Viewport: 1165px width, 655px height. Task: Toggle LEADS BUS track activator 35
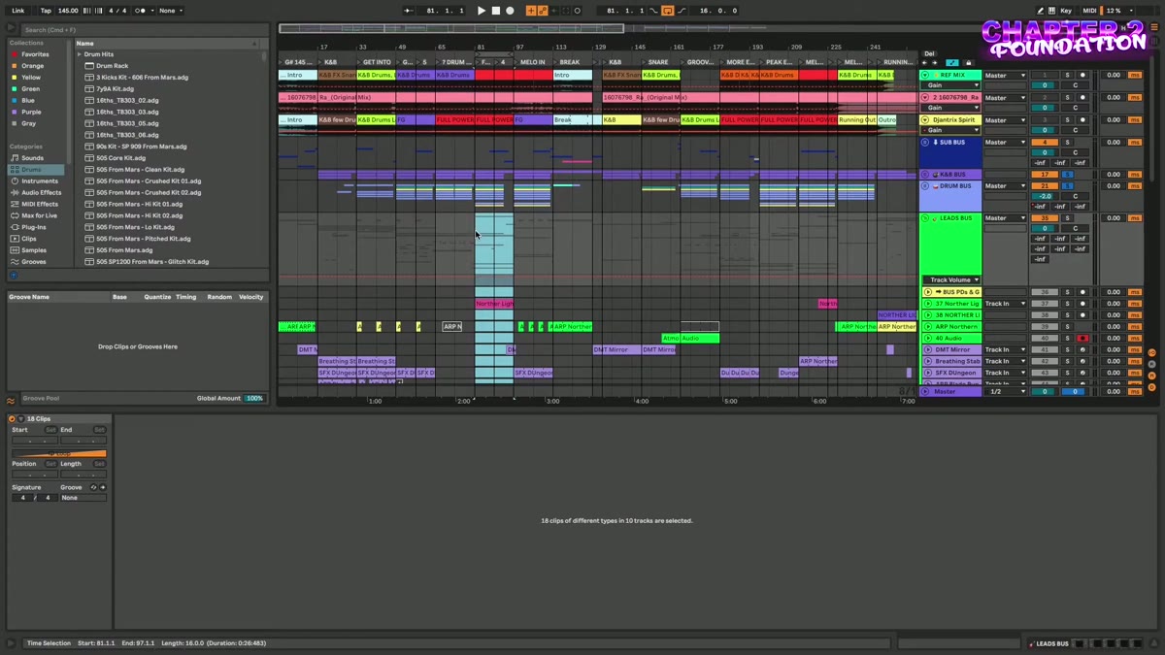point(1044,218)
